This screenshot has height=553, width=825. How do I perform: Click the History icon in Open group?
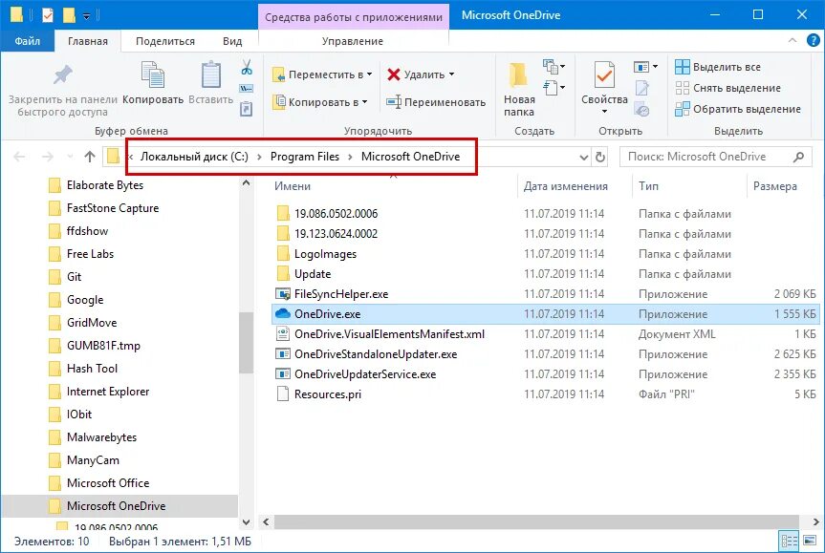[x=641, y=110]
